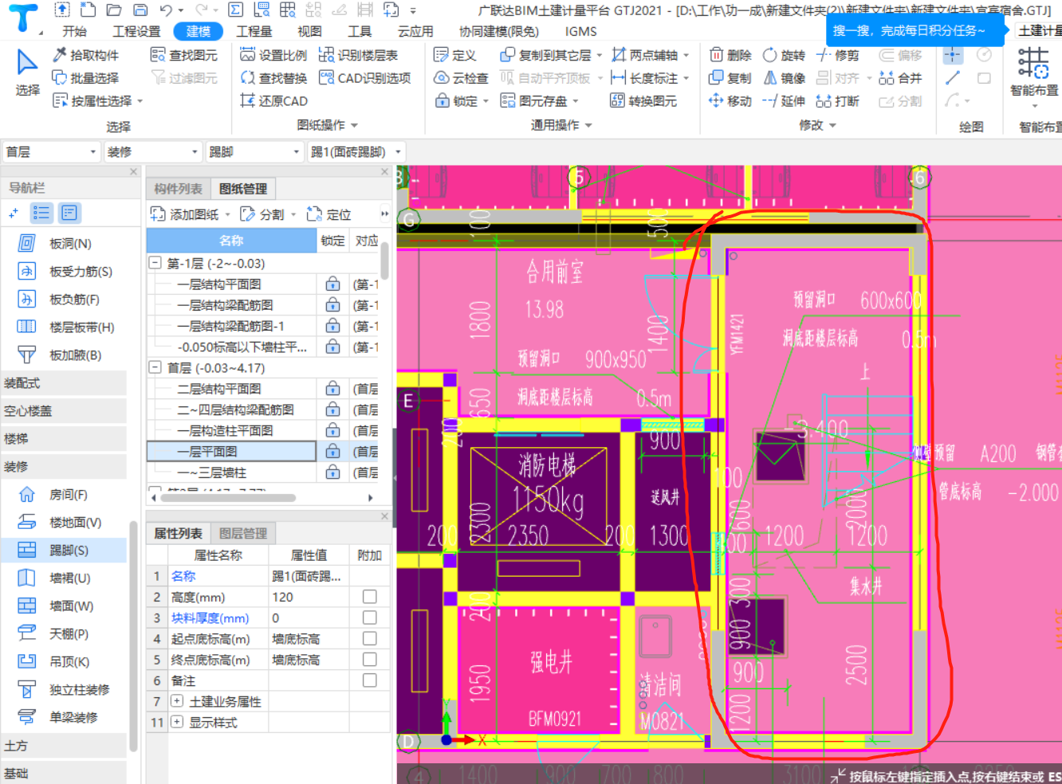The width and height of the screenshot is (1062, 784).
Task: Click the 高度(mm) value 120 field
Action: (309, 597)
